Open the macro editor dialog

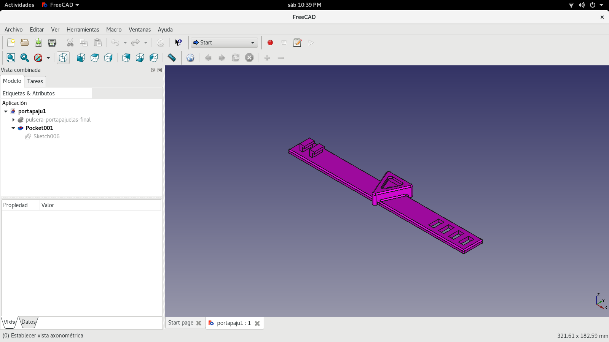297,43
